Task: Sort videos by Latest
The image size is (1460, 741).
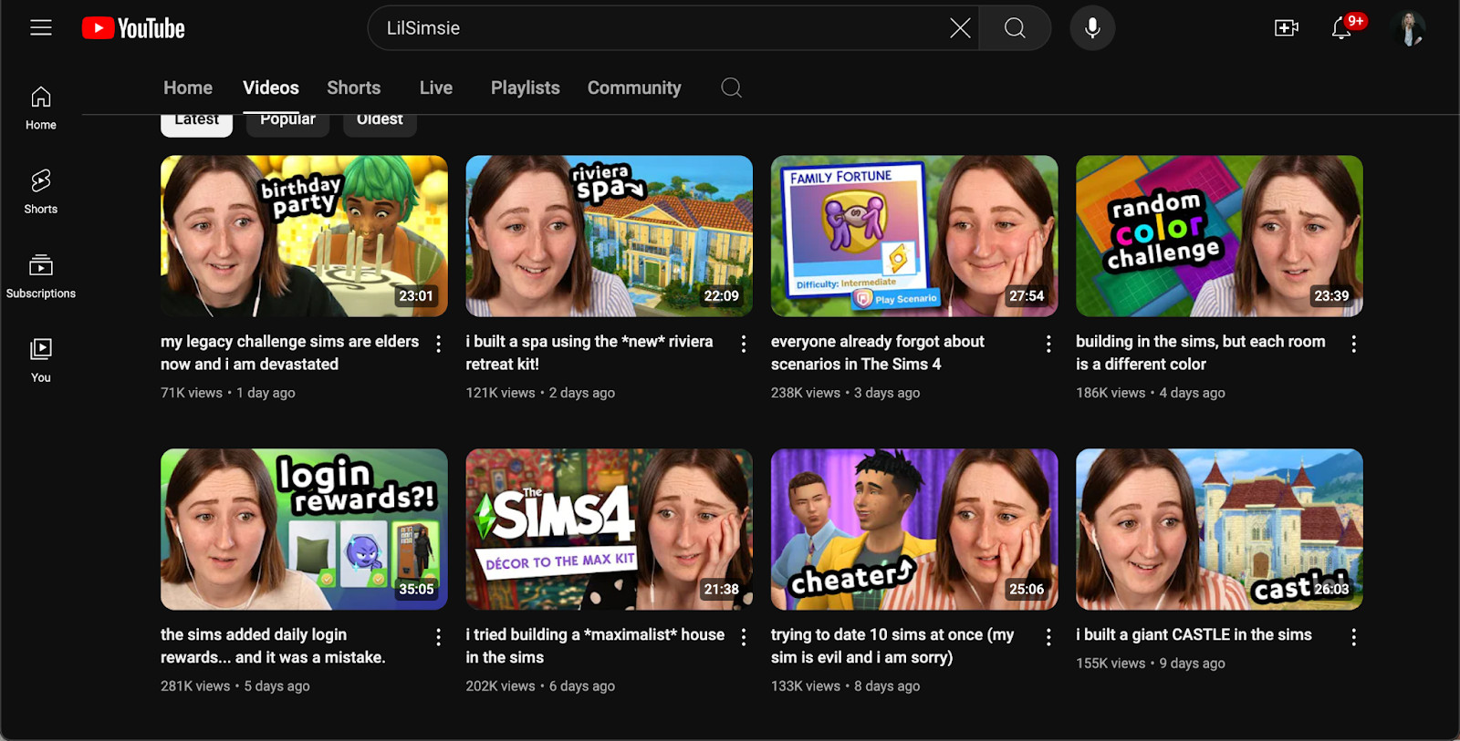Action: (197, 124)
